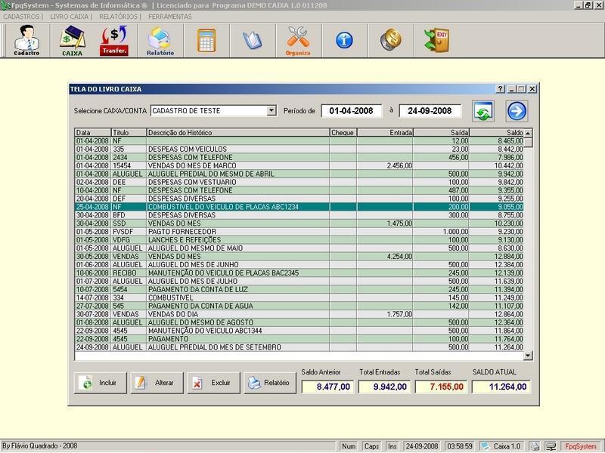Open the RELATÓRIOS menu

119,16
